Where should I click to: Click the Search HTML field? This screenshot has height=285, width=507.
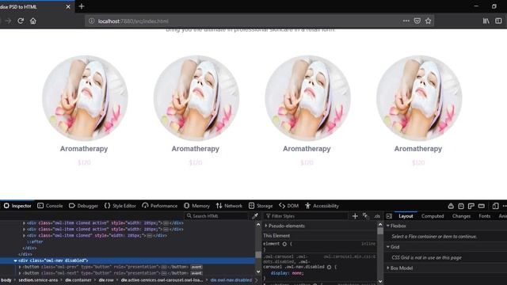point(216,216)
